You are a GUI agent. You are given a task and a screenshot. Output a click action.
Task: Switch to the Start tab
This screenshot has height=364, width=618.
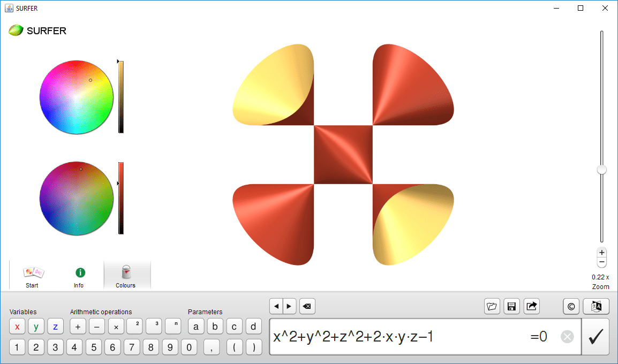[32, 276]
